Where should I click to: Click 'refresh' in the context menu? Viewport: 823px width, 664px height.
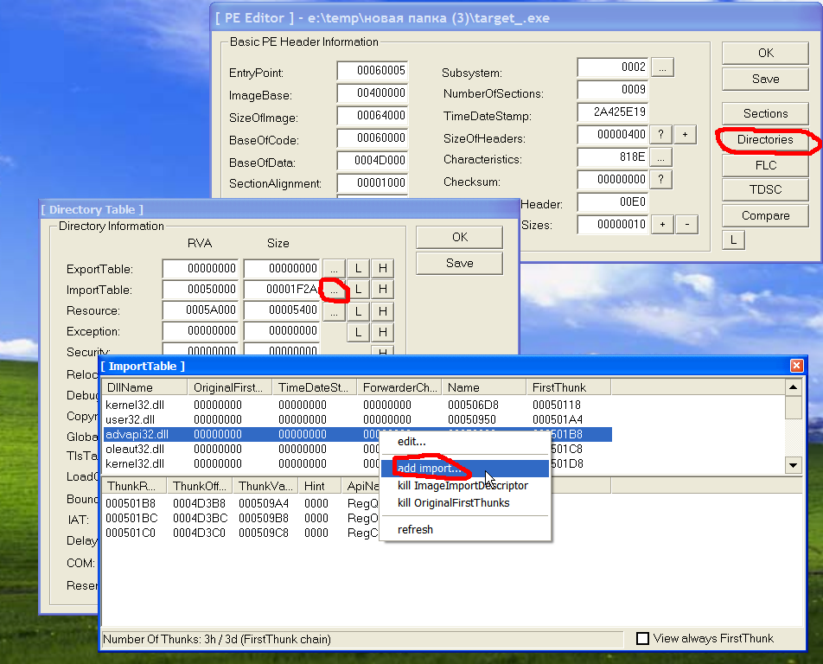(415, 529)
